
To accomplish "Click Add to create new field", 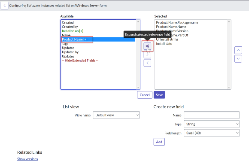I will 159,142.
